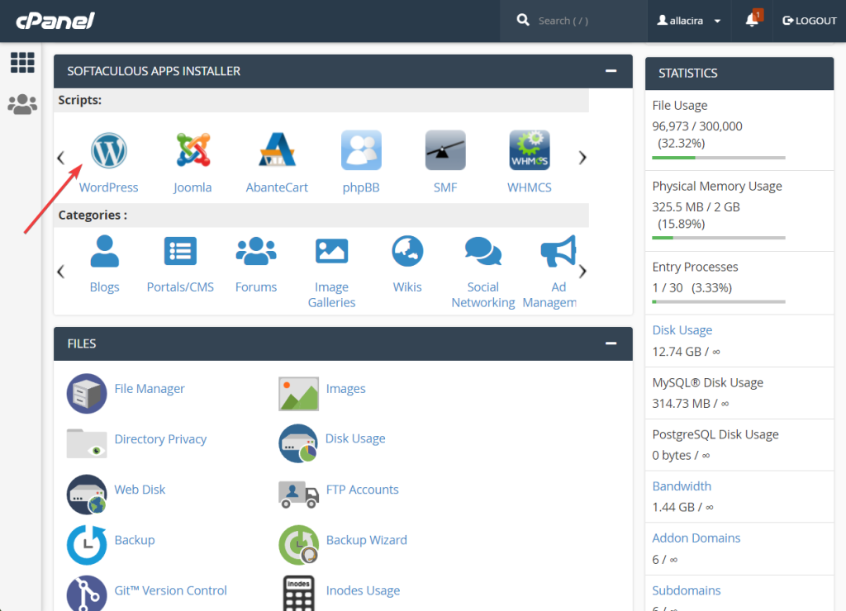Open the Web Disk link
This screenshot has height=611, width=846.
pyautogui.click(x=140, y=490)
